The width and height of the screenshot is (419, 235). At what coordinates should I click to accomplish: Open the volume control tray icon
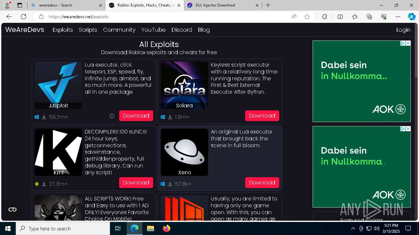point(376,228)
